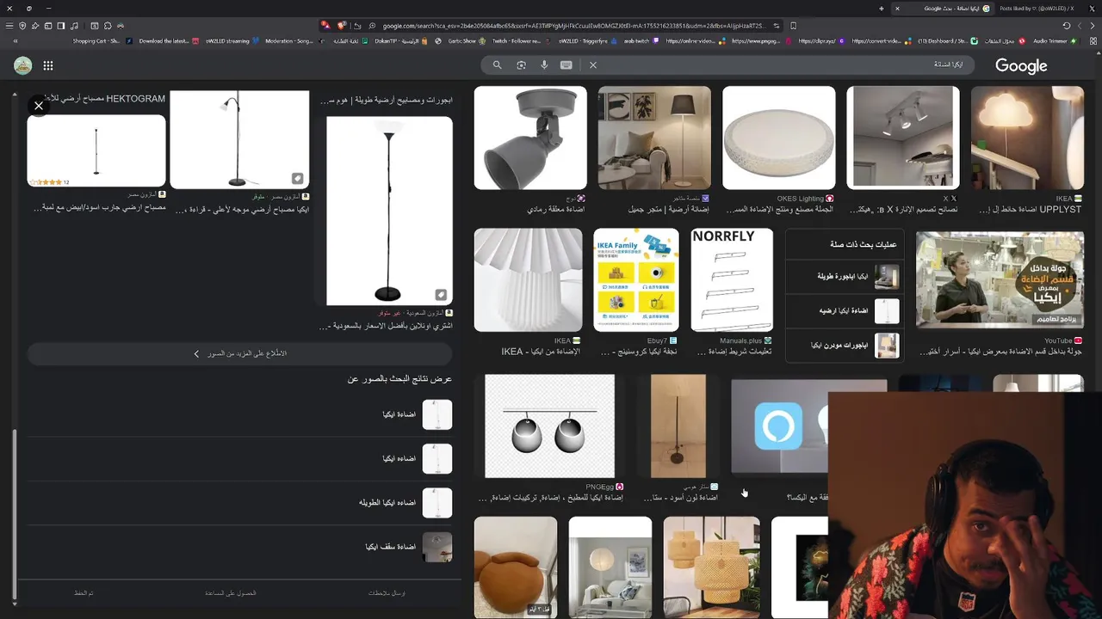Start voice search with microphone icon
Image resolution: width=1102 pixels, height=619 pixels.
pyautogui.click(x=544, y=64)
